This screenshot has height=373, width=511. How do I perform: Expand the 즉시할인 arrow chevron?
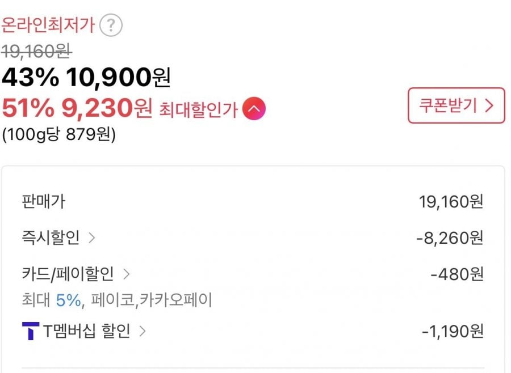91,238
